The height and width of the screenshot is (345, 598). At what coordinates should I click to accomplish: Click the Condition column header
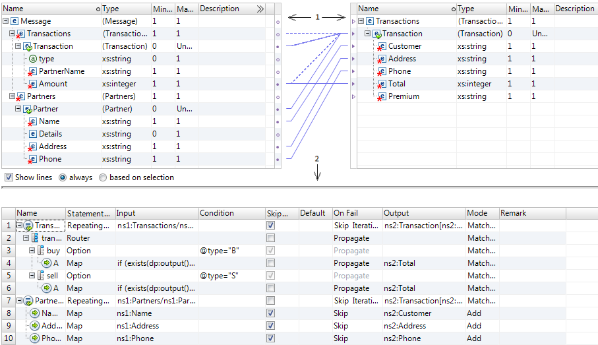click(x=217, y=213)
